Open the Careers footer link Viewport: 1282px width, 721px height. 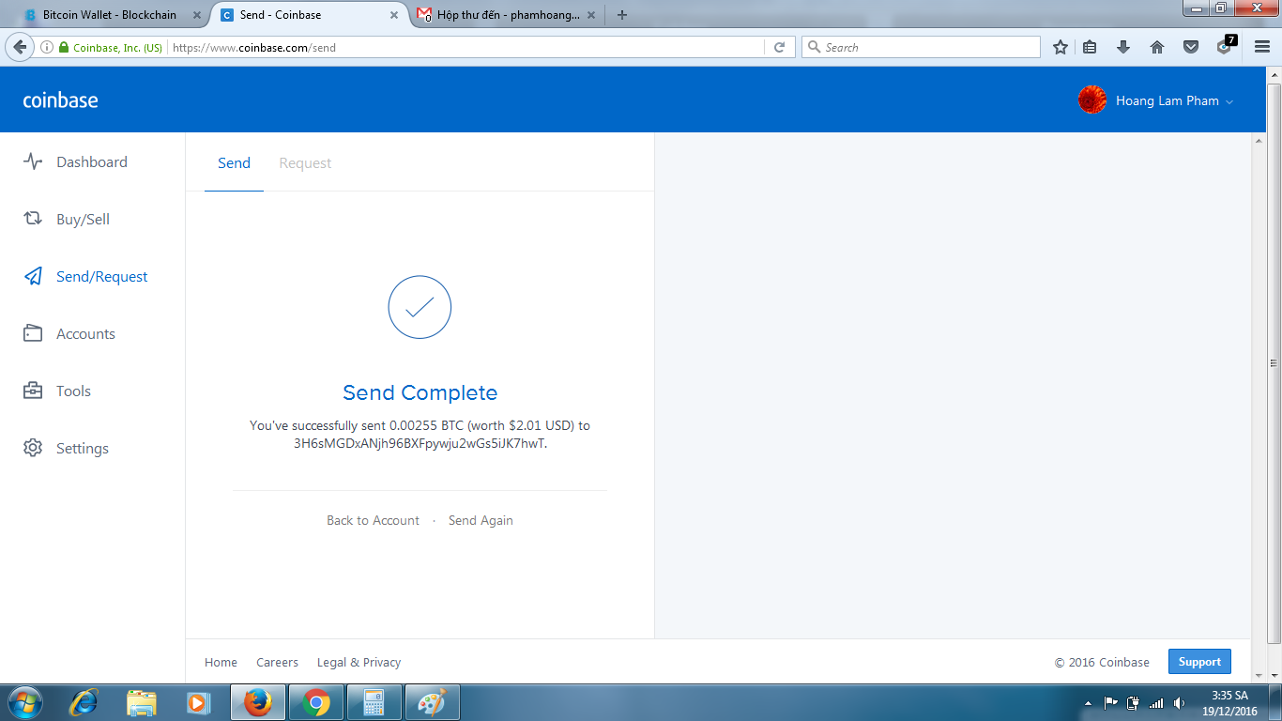coord(277,662)
